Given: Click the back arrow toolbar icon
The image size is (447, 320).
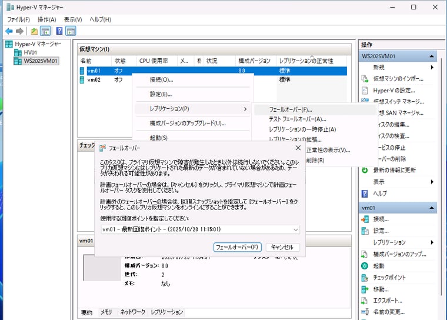Looking at the screenshot, I should (x=9, y=31).
